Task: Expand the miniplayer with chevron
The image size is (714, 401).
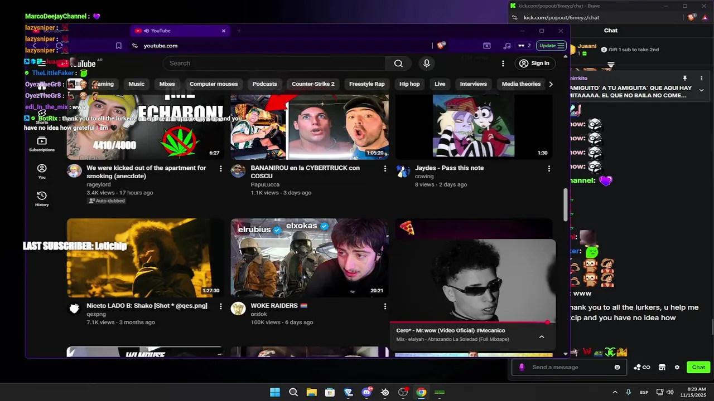Action: [x=541, y=336]
